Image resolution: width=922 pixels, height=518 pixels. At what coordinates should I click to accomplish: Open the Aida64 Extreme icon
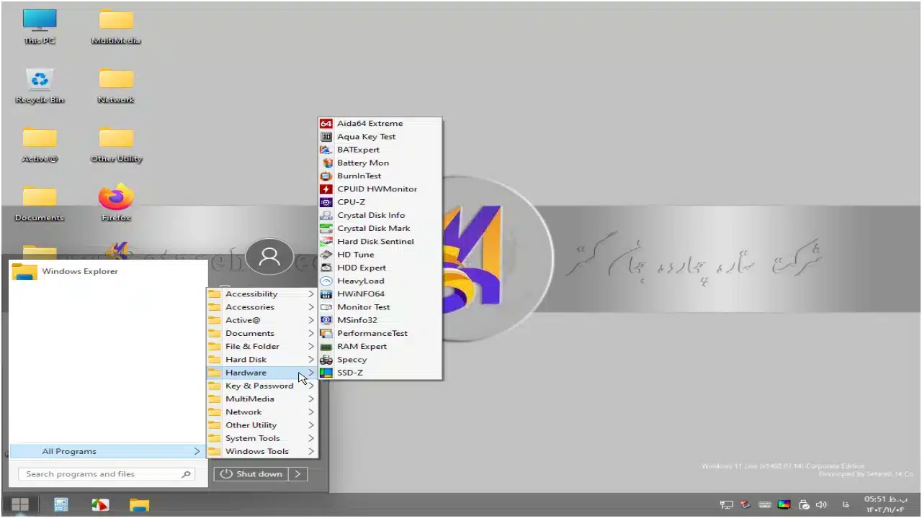click(326, 124)
